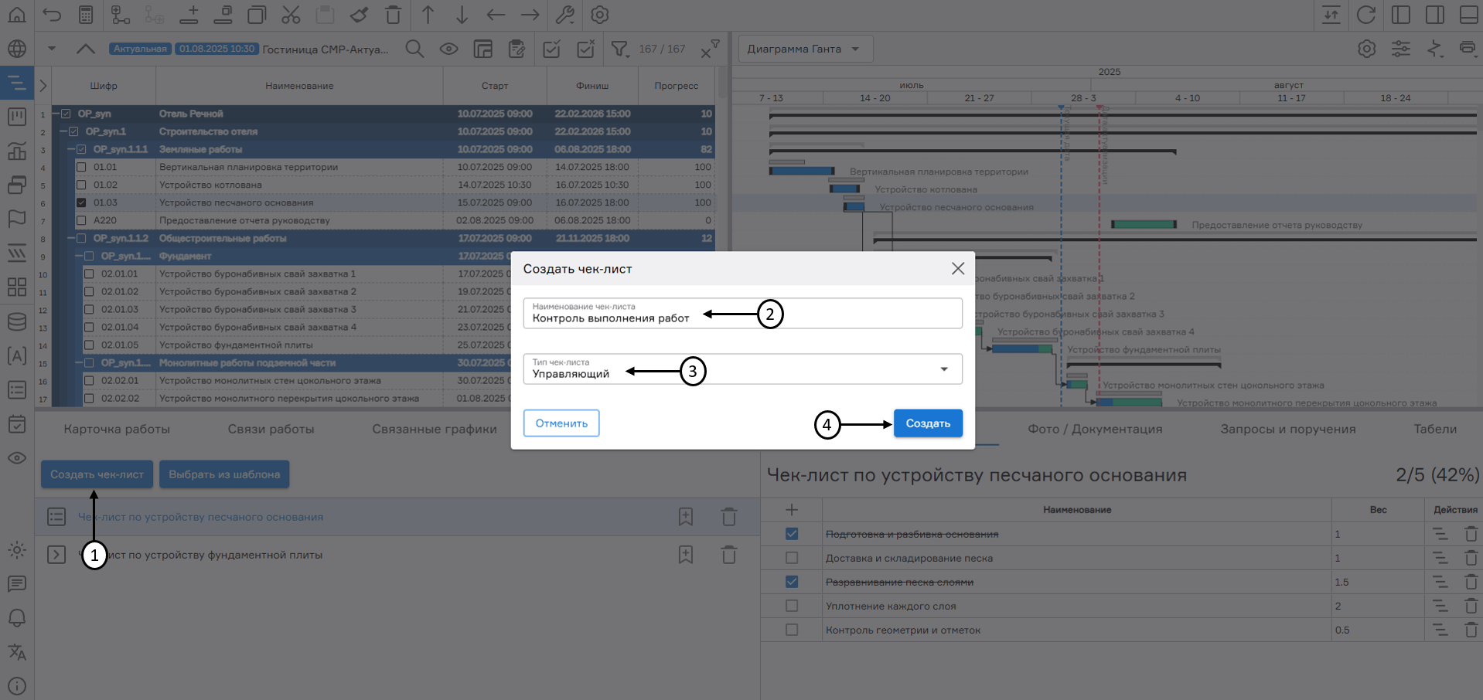Click the undo arrow icon in top toolbar
The width and height of the screenshot is (1483, 700).
[x=52, y=15]
